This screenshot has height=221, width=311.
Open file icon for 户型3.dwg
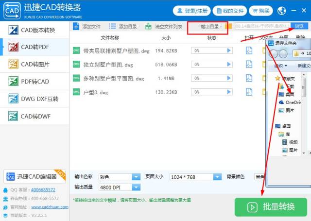pyautogui.click(x=249, y=92)
